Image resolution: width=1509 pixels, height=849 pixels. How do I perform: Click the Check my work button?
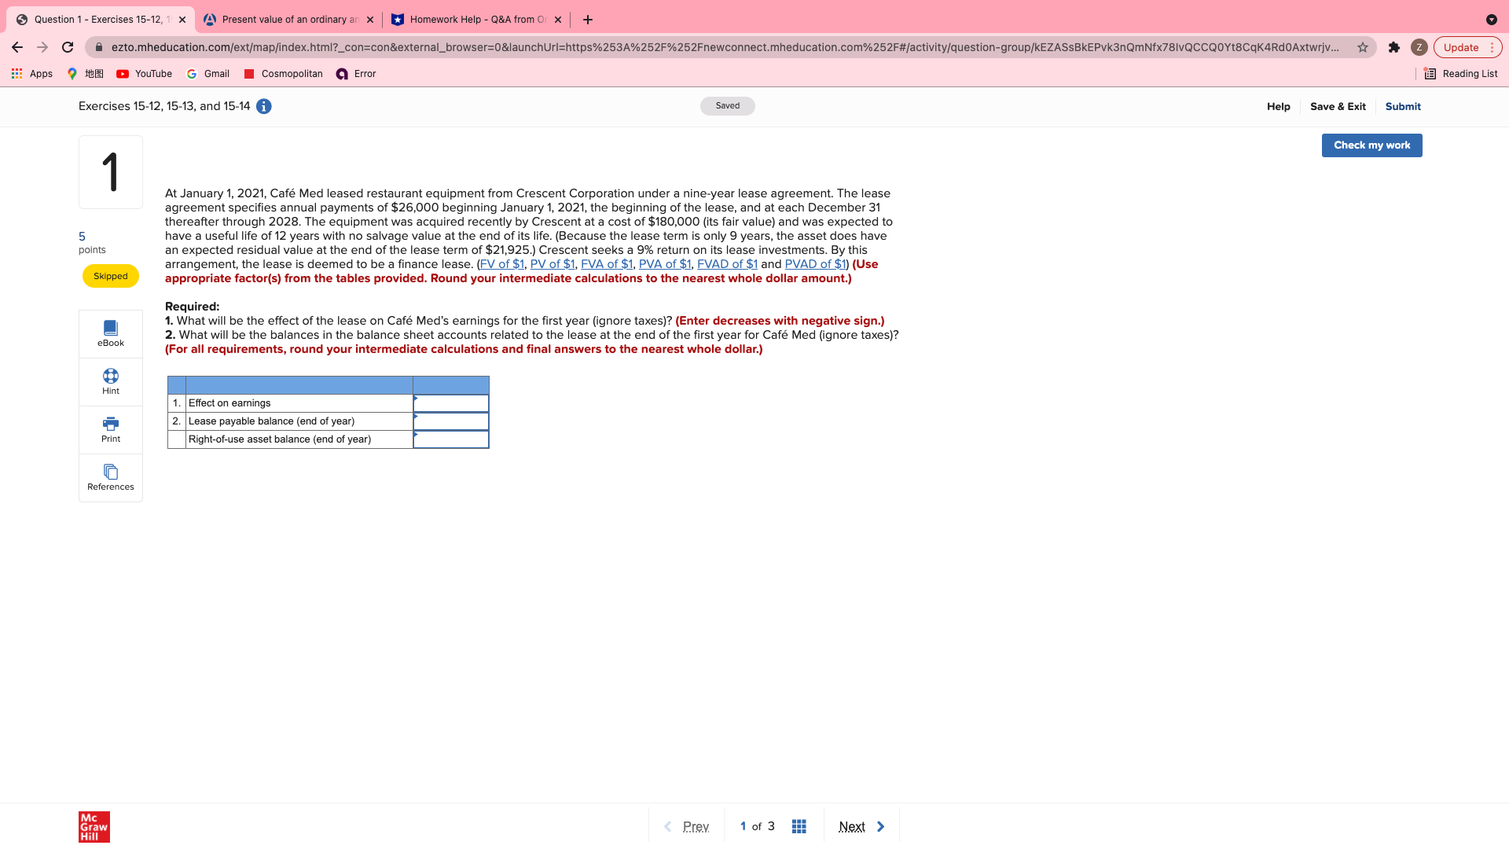(x=1371, y=145)
